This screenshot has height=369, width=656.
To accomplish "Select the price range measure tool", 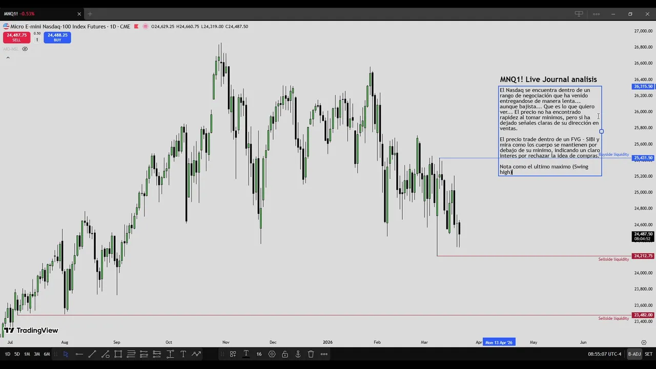I will pos(170,354).
